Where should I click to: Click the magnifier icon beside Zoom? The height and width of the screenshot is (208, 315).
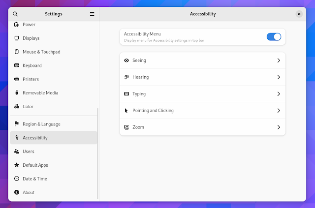(x=126, y=127)
